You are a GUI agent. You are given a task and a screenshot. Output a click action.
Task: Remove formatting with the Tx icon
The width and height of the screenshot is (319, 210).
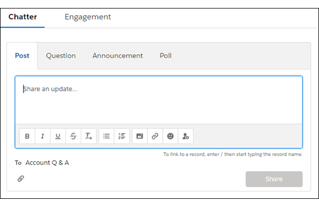click(x=88, y=136)
